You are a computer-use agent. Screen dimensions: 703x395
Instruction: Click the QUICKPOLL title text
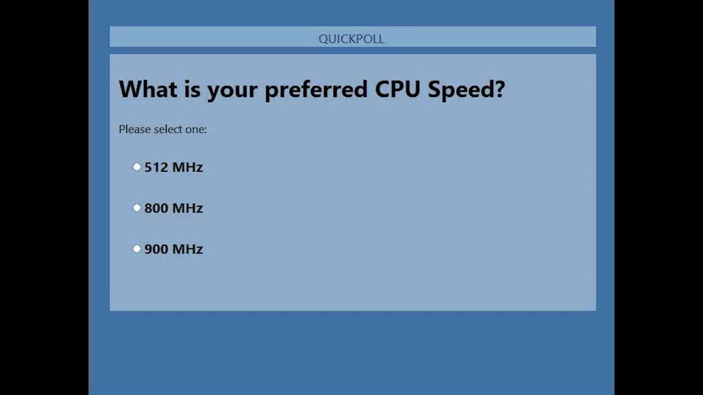pyautogui.click(x=351, y=39)
